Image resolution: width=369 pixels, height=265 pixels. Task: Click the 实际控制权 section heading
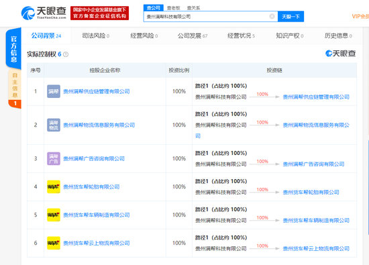pos(42,54)
